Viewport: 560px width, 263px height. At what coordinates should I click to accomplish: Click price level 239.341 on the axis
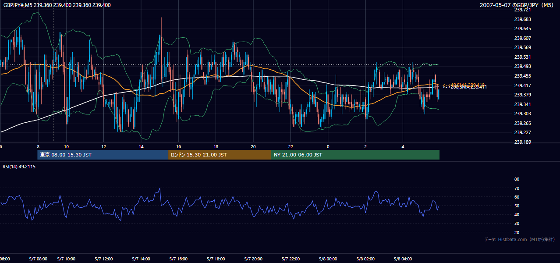tap(522, 104)
